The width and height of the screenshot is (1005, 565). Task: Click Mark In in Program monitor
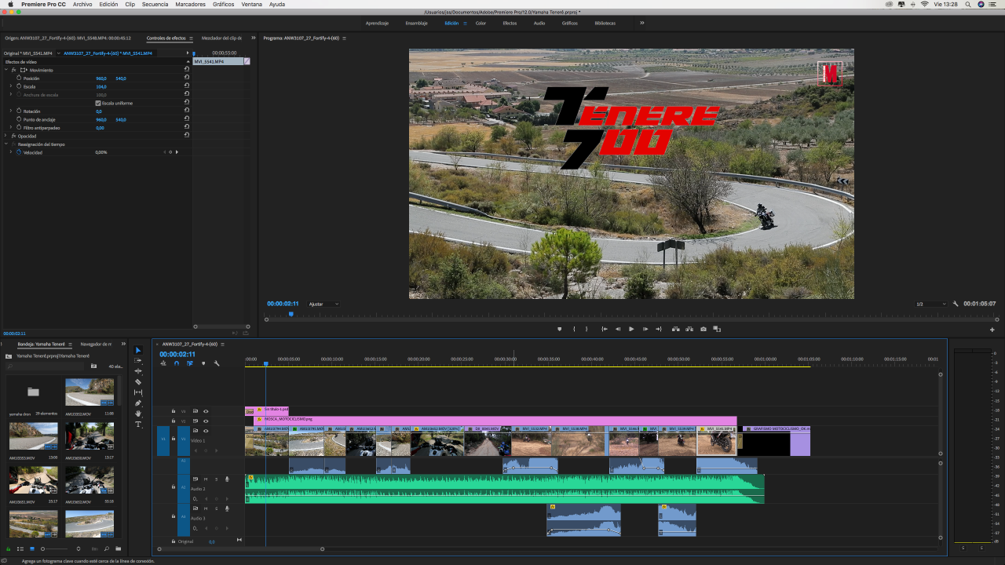(x=575, y=329)
